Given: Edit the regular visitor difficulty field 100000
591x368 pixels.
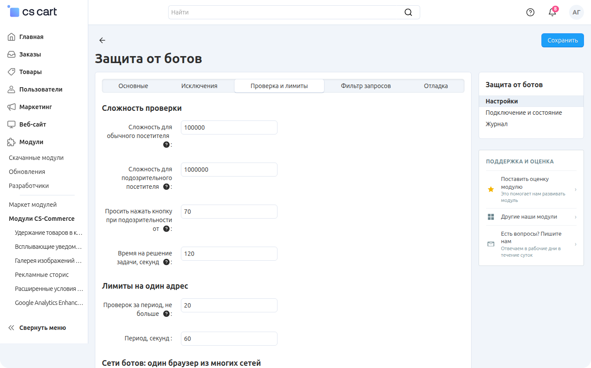Looking at the screenshot, I should [x=229, y=127].
